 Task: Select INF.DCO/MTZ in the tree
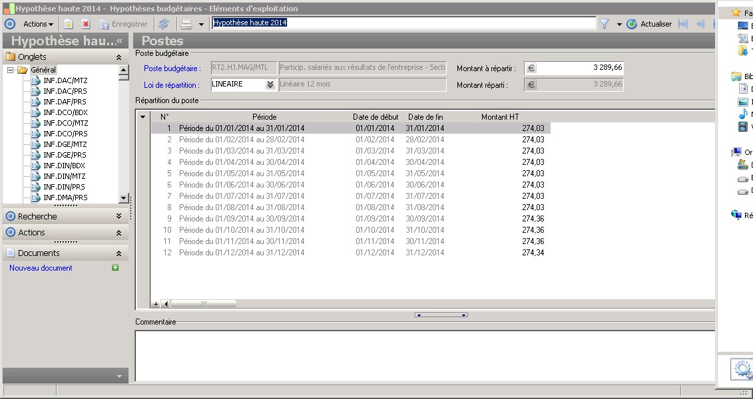point(65,123)
